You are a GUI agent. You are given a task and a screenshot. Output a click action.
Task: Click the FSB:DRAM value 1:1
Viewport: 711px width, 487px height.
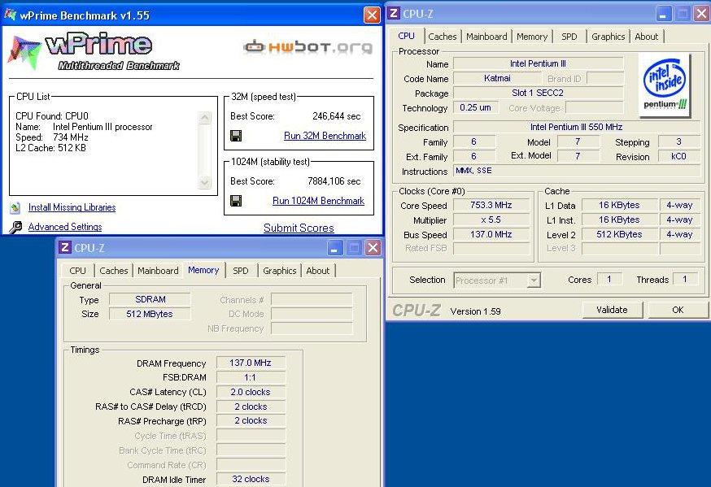click(x=251, y=377)
